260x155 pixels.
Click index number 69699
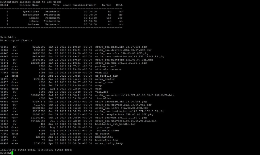4,130
